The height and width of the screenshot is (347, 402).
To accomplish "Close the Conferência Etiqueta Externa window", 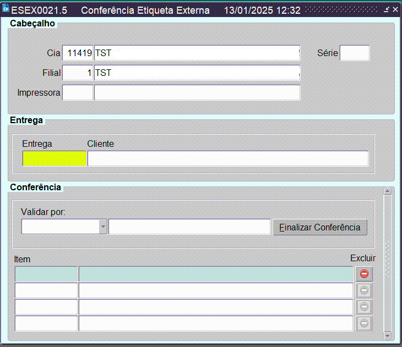I will [395, 10].
